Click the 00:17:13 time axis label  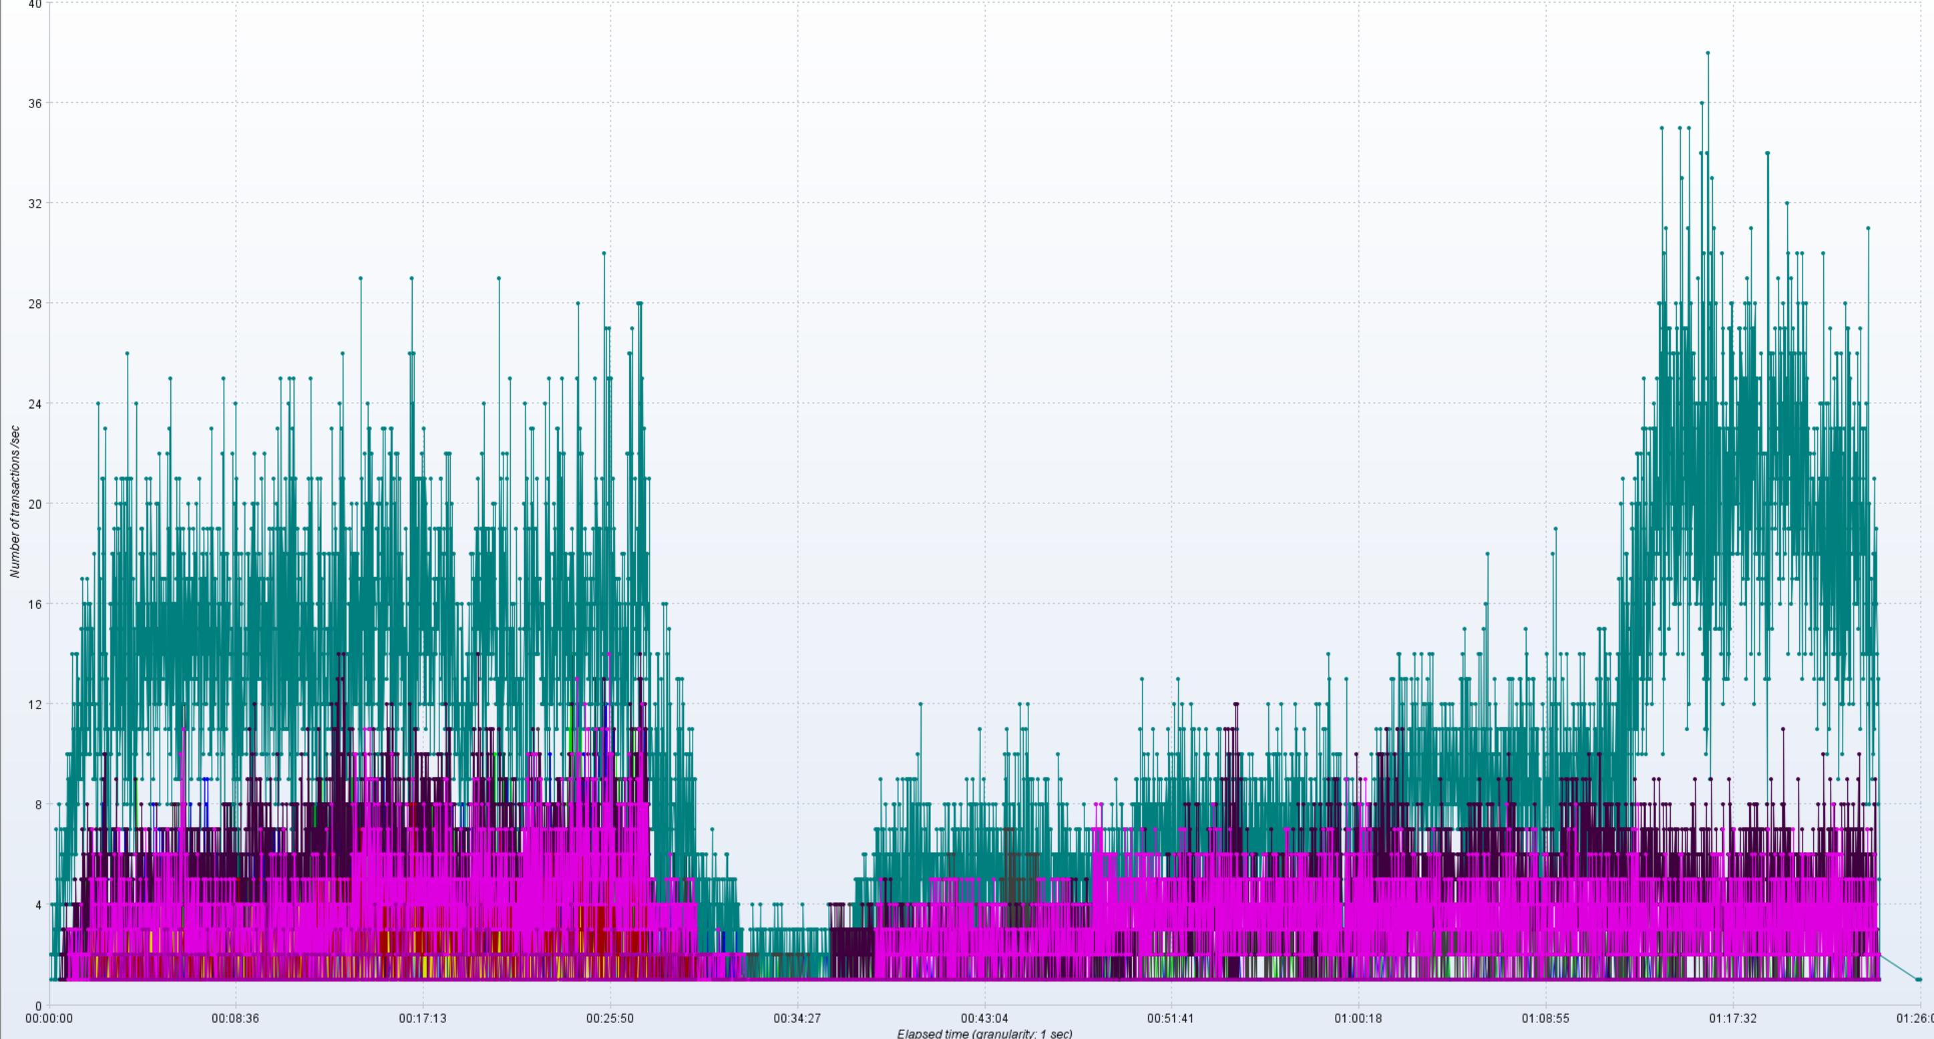point(423,1019)
